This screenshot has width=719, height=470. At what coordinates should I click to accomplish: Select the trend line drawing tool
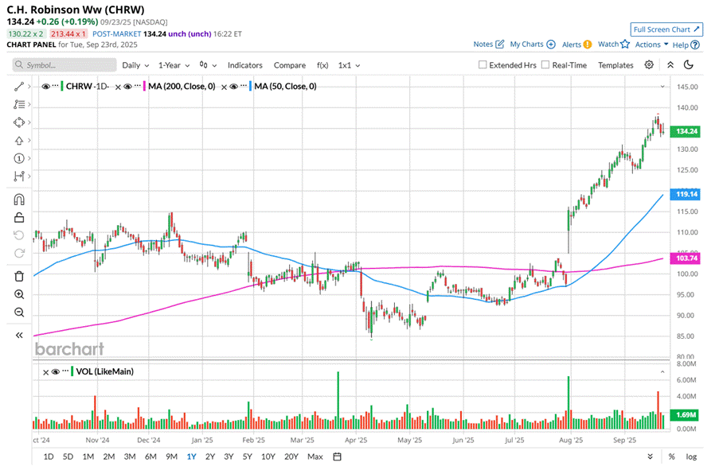[x=19, y=87]
